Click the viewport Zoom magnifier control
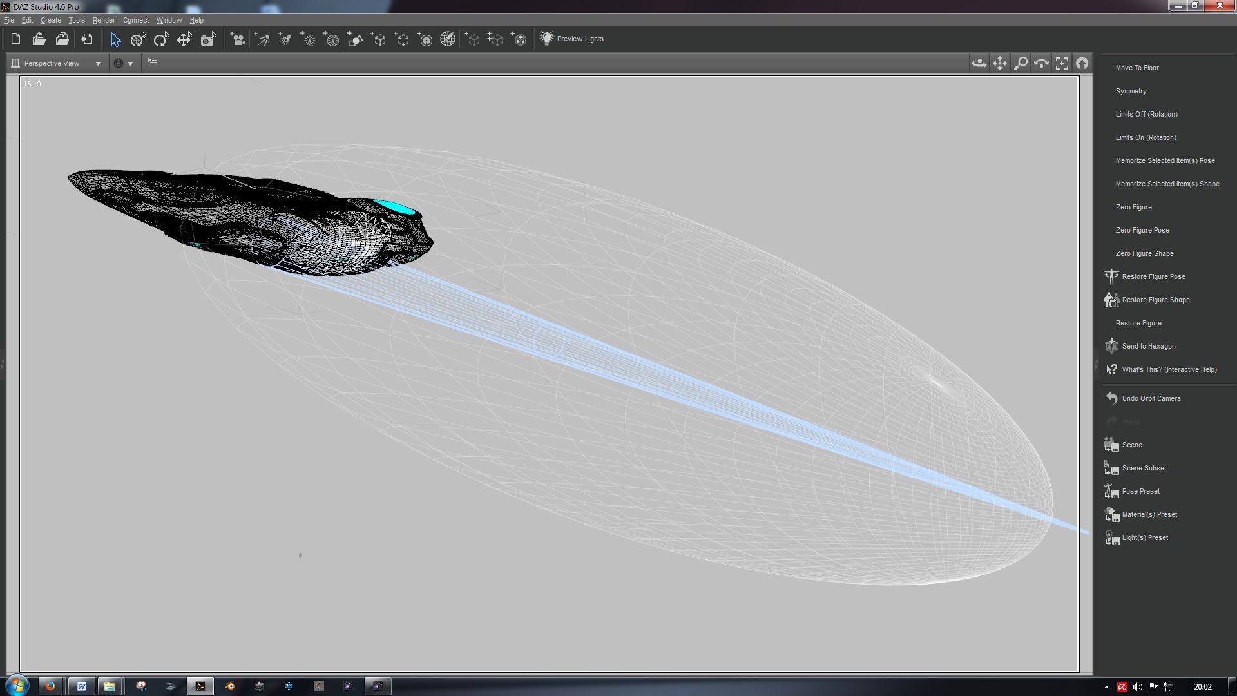1237x696 pixels. (x=1021, y=63)
